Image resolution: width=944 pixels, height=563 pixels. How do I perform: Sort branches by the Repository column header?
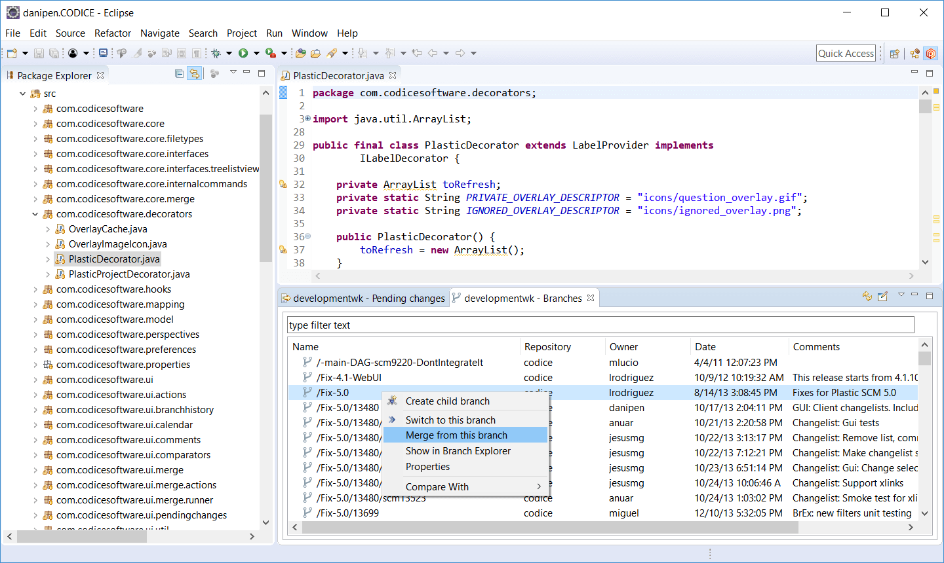(562, 347)
